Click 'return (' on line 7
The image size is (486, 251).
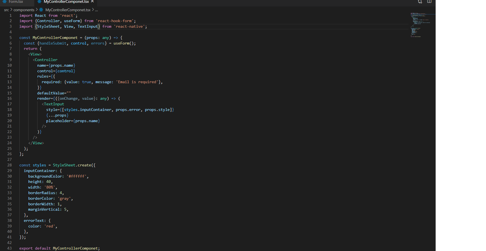pos(33,48)
